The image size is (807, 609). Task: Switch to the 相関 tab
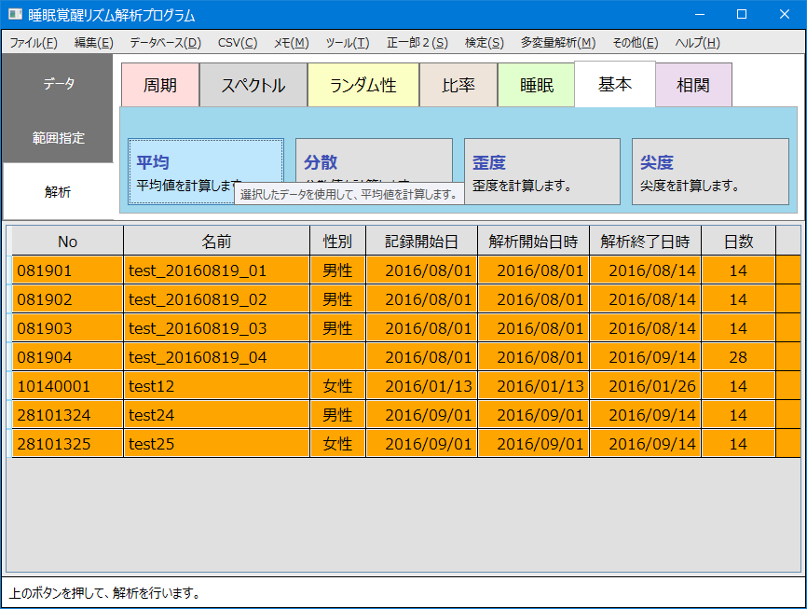click(693, 85)
